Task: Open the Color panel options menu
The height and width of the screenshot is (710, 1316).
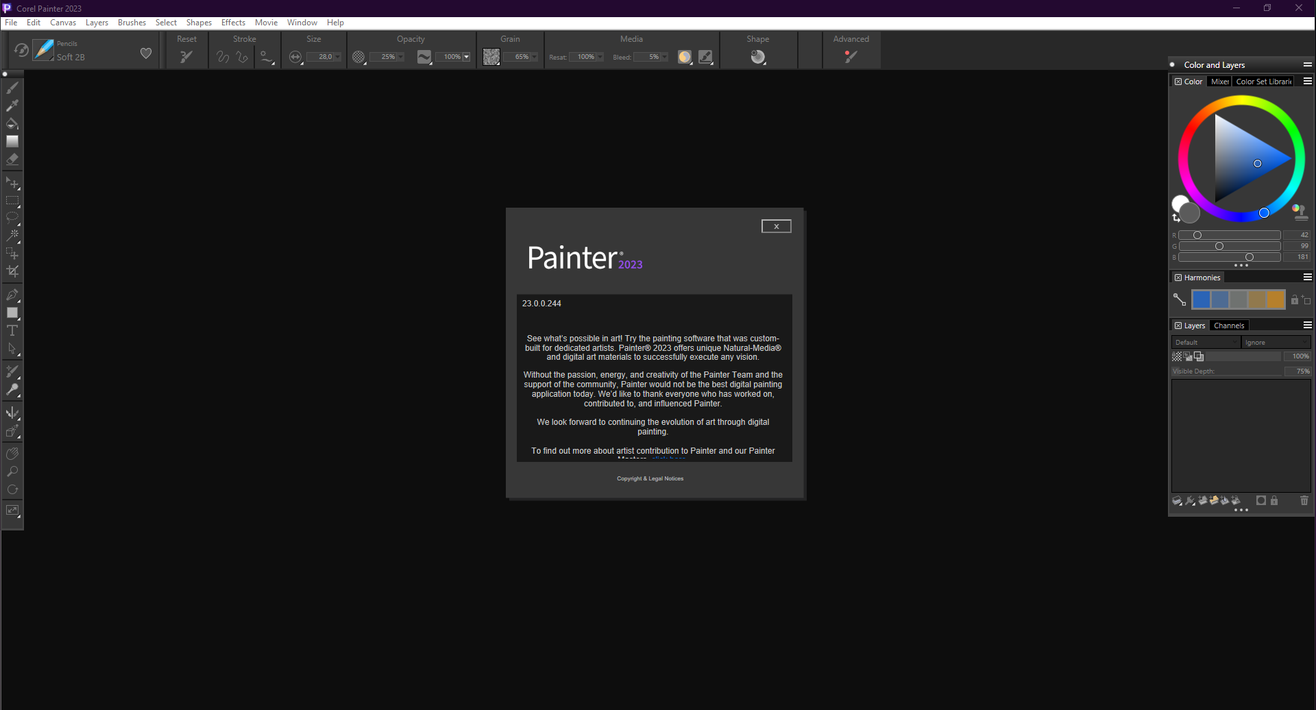Action: (x=1308, y=81)
